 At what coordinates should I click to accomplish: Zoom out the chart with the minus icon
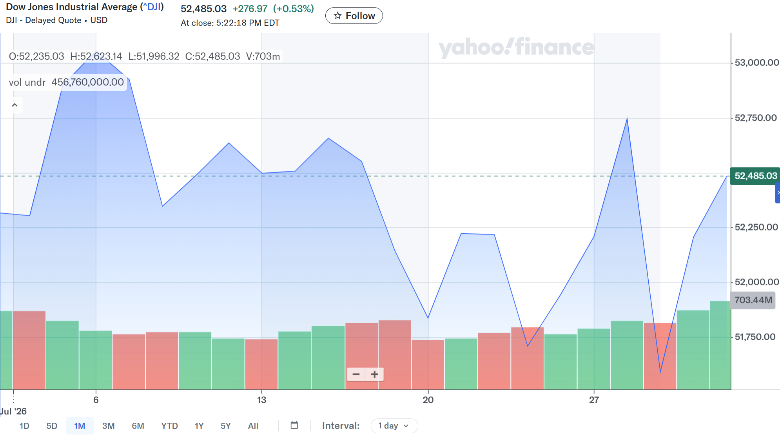(356, 375)
